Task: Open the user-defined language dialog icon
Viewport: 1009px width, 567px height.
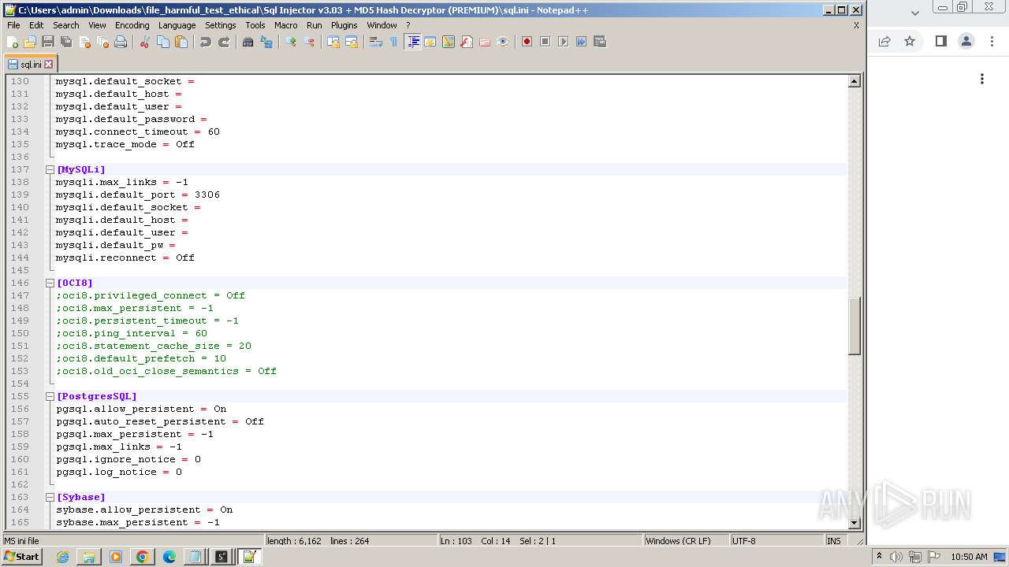Action: 430,42
